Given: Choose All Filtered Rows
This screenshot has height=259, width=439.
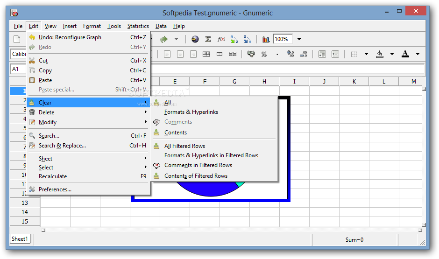Looking at the screenshot, I should 214,146.
